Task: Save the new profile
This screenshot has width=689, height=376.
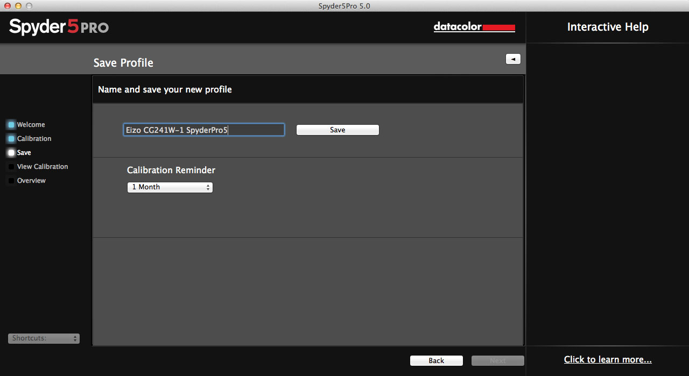Action: pyautogui.click(x=338, y=130)
